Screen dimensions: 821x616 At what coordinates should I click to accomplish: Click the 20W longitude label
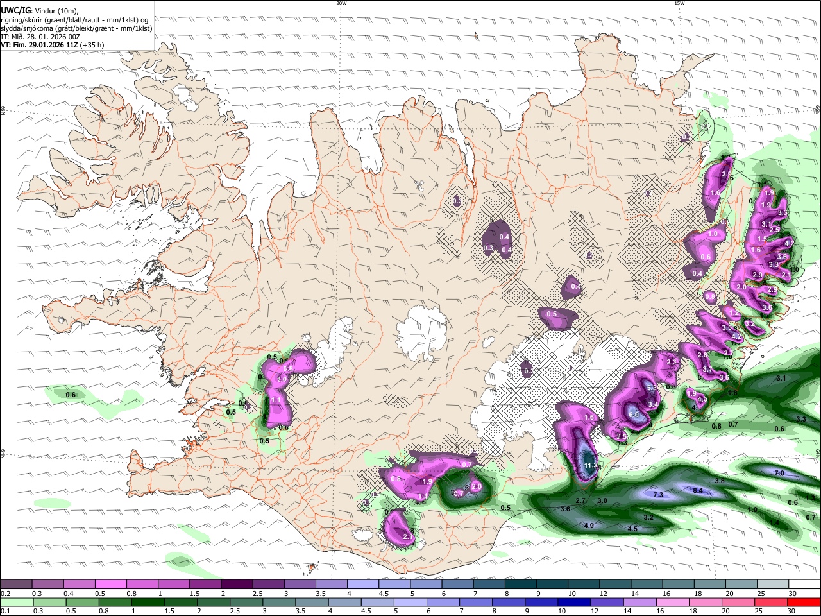tap(342, 3)
